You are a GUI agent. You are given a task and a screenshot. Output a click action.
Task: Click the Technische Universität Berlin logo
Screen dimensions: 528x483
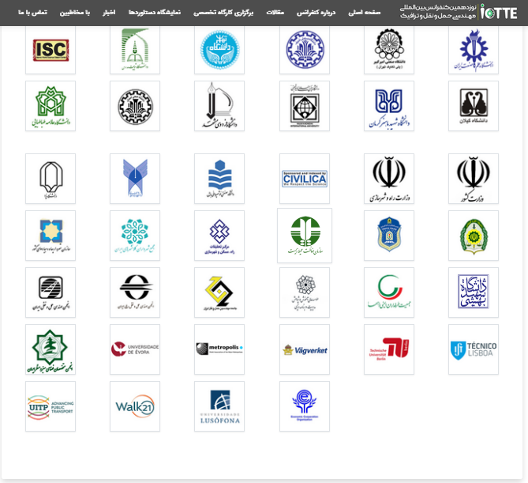pos(389,349)
